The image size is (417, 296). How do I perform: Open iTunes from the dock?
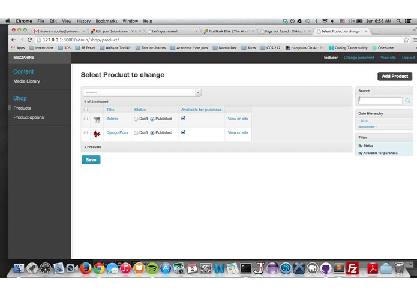click(126, 268)
